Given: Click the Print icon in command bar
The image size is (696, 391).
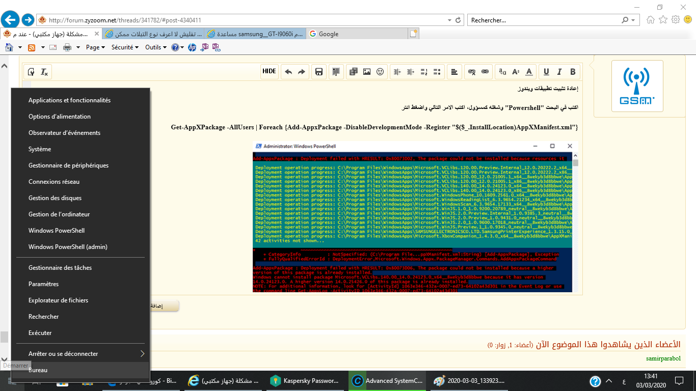Looking at the screenshot, I should 67,47.
